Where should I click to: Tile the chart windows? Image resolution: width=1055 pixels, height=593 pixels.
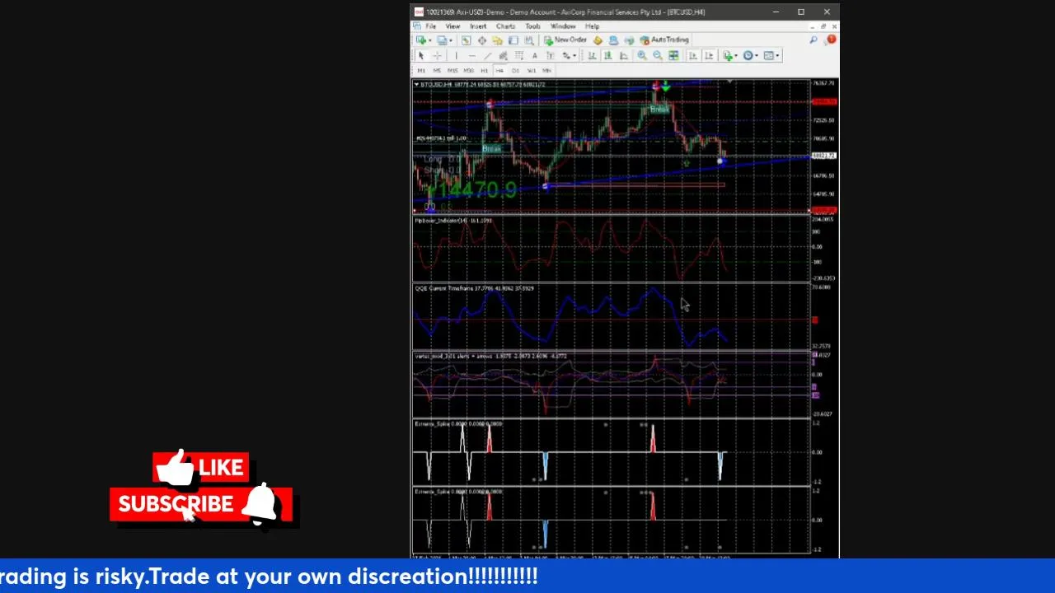coord(673,55)
